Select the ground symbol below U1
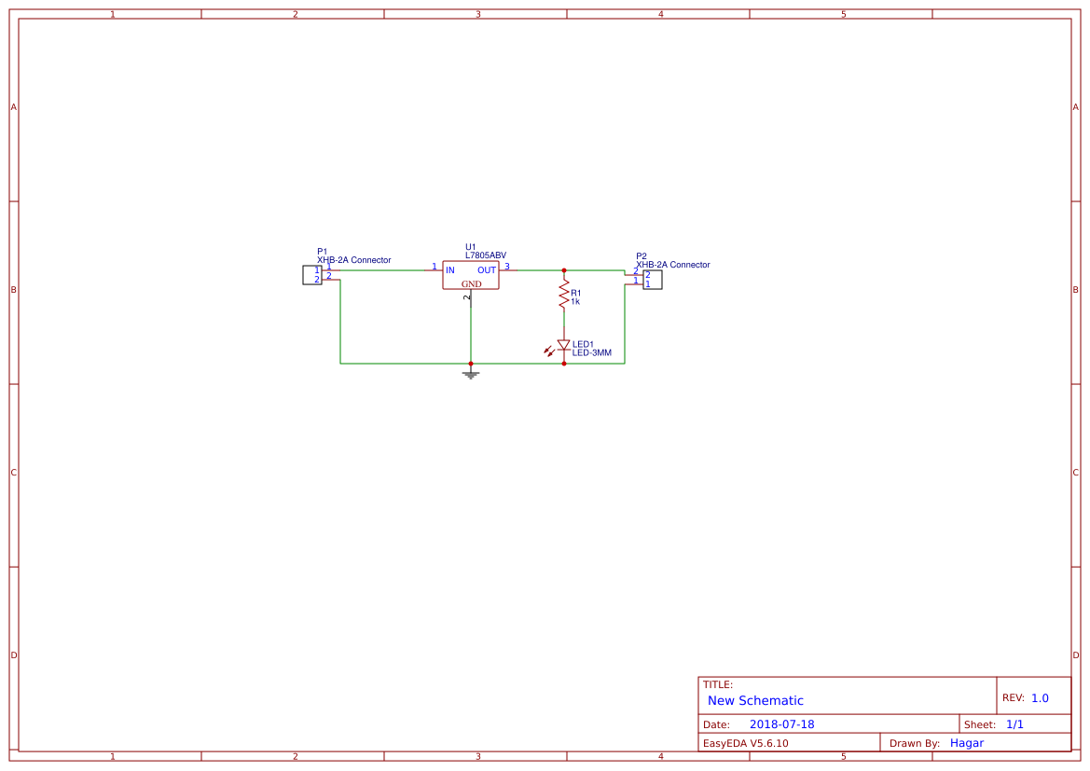Viewport: 1090px width, 771px height. 471,374
